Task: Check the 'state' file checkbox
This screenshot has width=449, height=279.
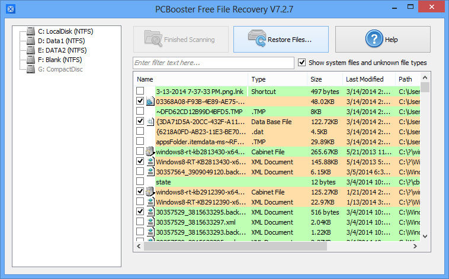Action: 140,181
